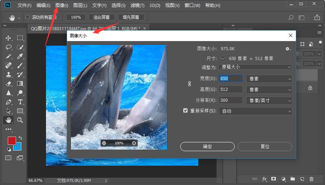Select the History Brush tool
This screenshot has height=185, width=325.
pyautogui.click(x=20, y=75)
